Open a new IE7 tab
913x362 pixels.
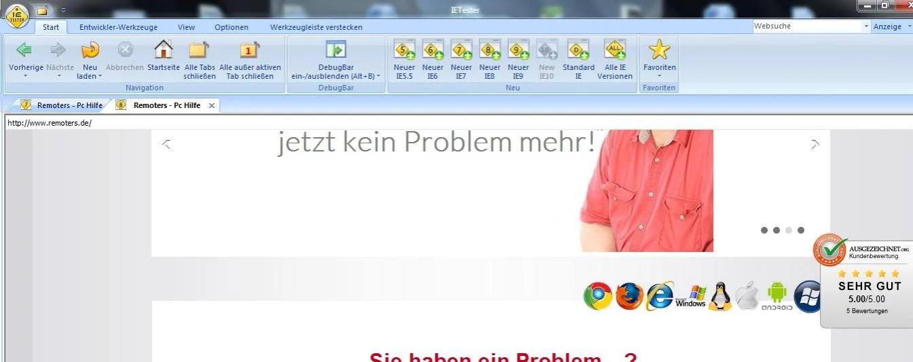coord(461,50)
